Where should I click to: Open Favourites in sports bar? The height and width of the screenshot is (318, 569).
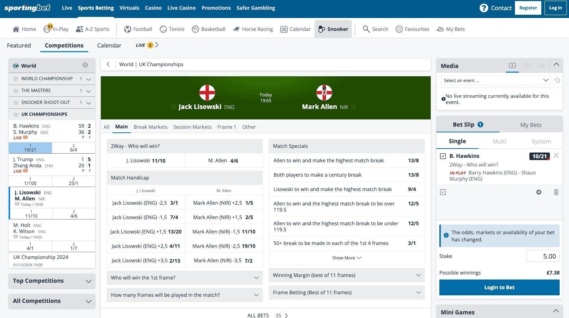412,29
